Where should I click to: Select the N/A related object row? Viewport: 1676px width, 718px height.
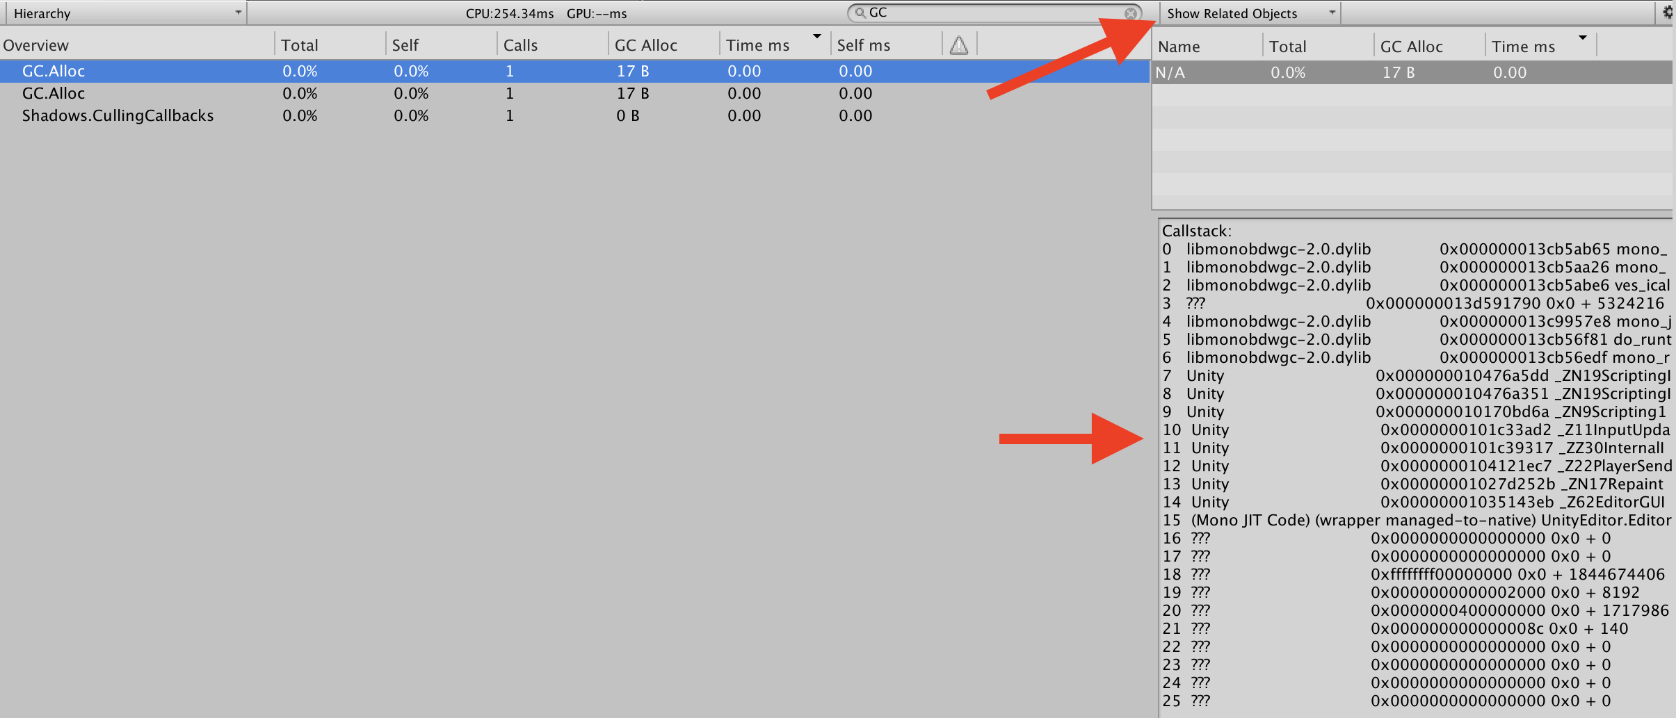pos(1412,72)
